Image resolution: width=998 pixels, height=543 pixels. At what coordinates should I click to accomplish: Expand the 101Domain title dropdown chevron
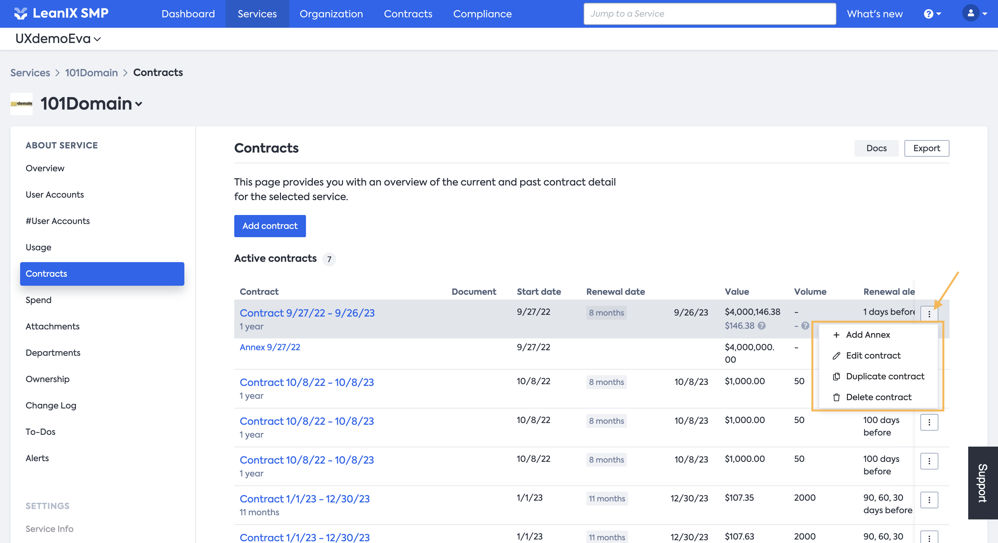(139, 104)
